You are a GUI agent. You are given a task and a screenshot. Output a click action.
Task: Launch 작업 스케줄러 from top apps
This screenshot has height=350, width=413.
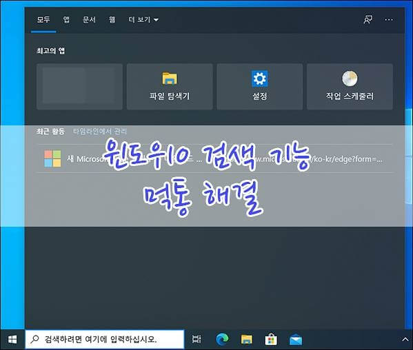[x=350, y=87]
